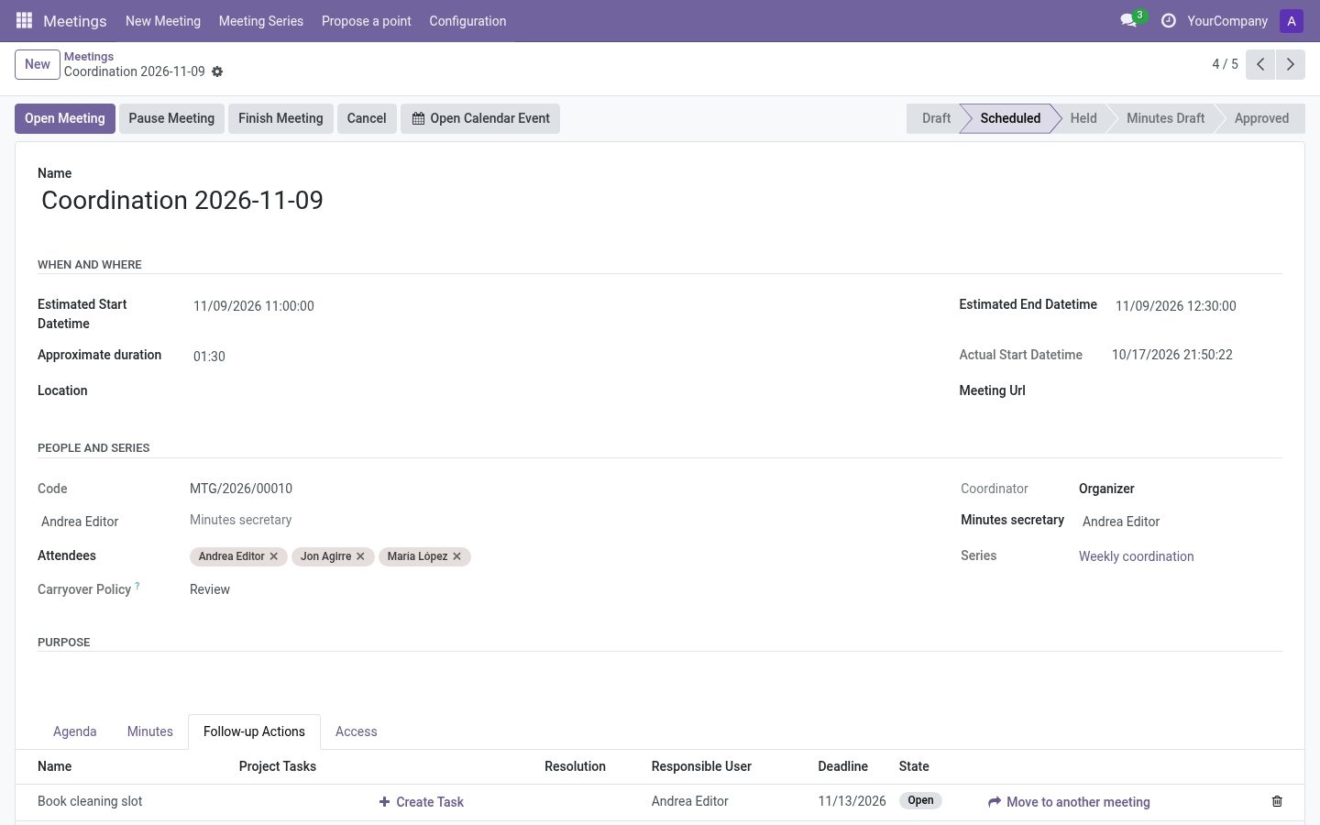Click the Finish Meeting button
This screenshot has width=1320, height=825.
(280, 118)
